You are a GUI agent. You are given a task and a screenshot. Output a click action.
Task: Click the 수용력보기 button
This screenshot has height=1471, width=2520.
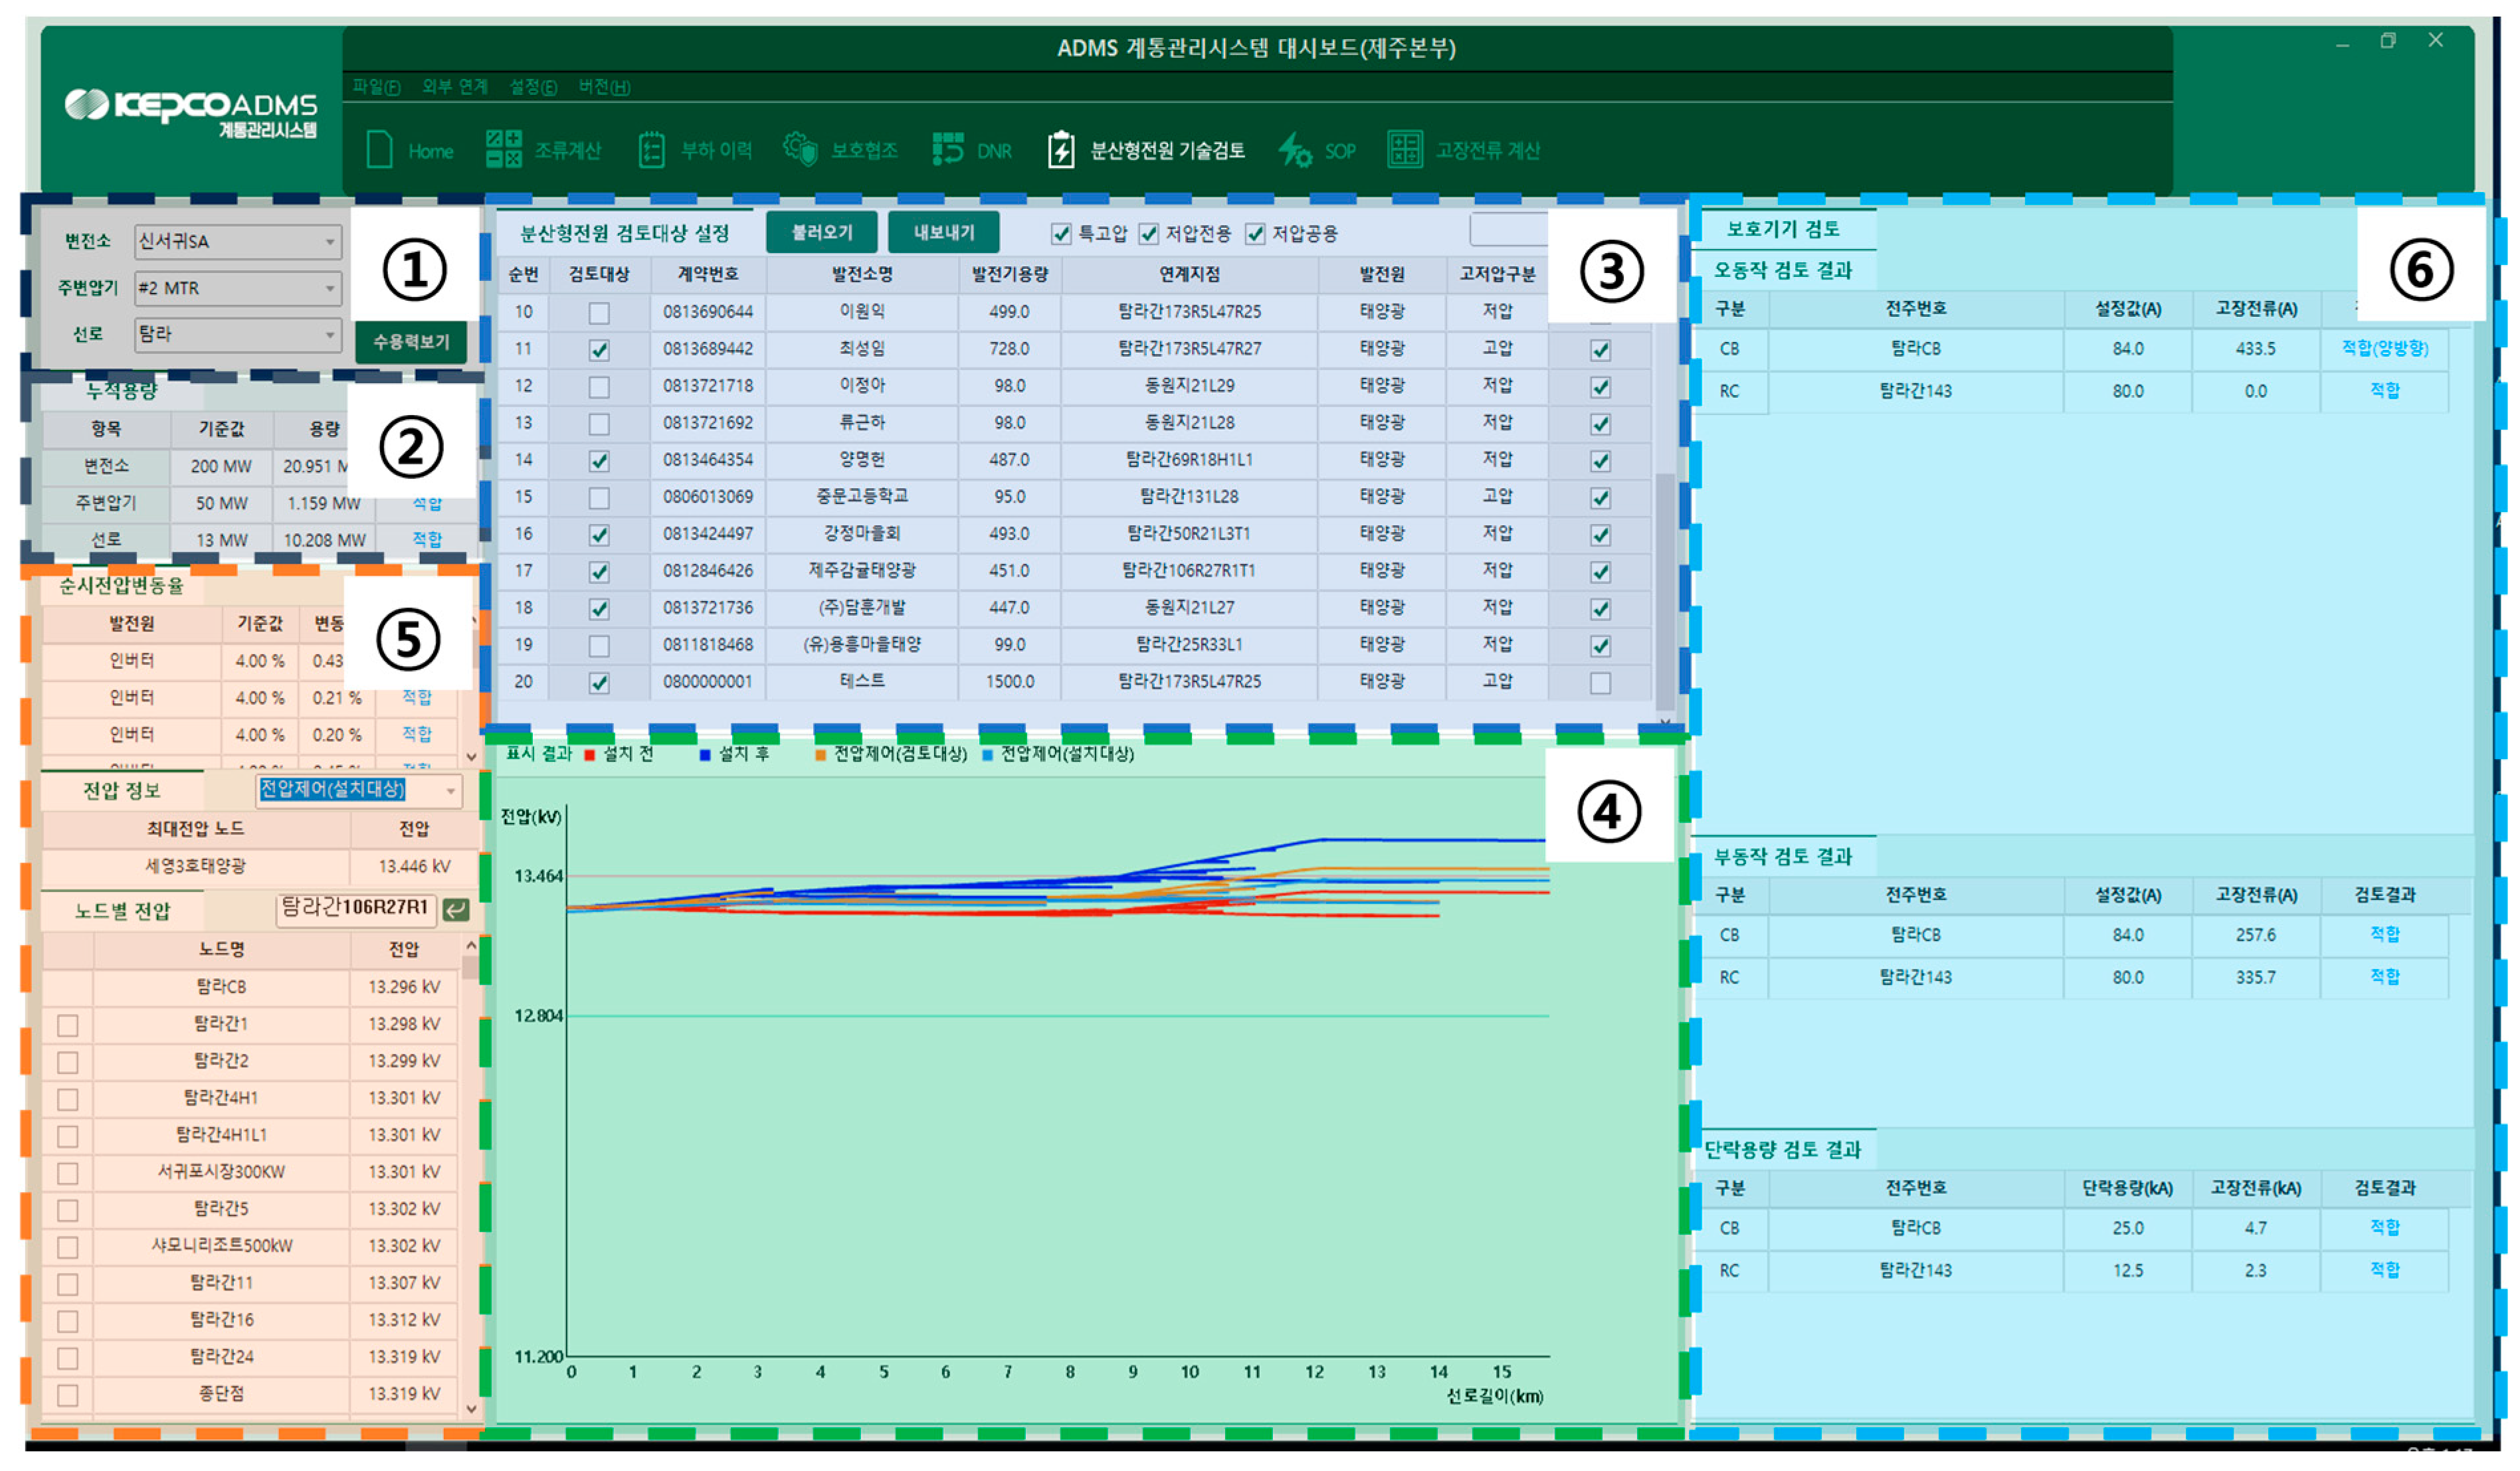pyautogui.click(x=411, y=342)
